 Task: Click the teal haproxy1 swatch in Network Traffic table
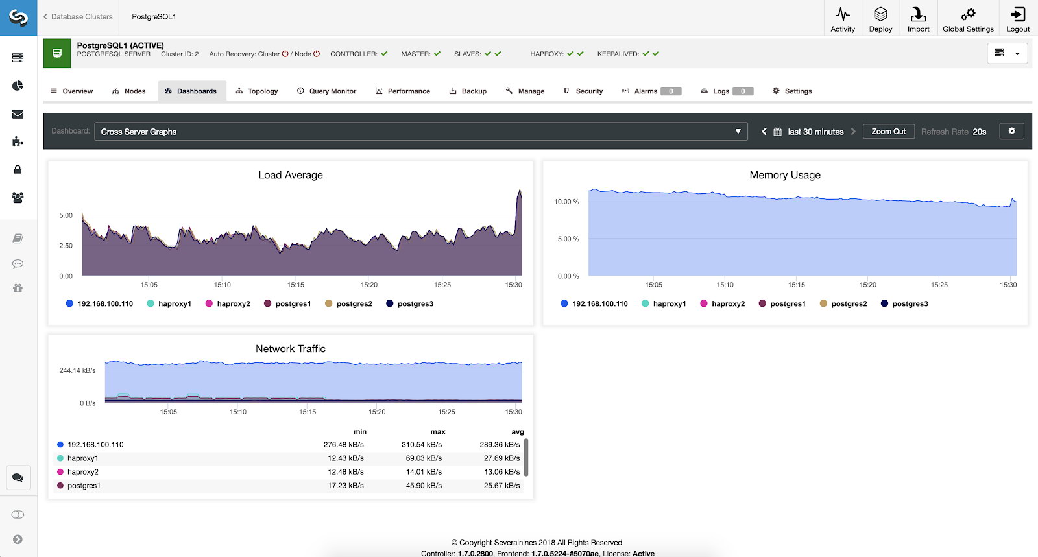pyautogui.click(x=60, y=458)
